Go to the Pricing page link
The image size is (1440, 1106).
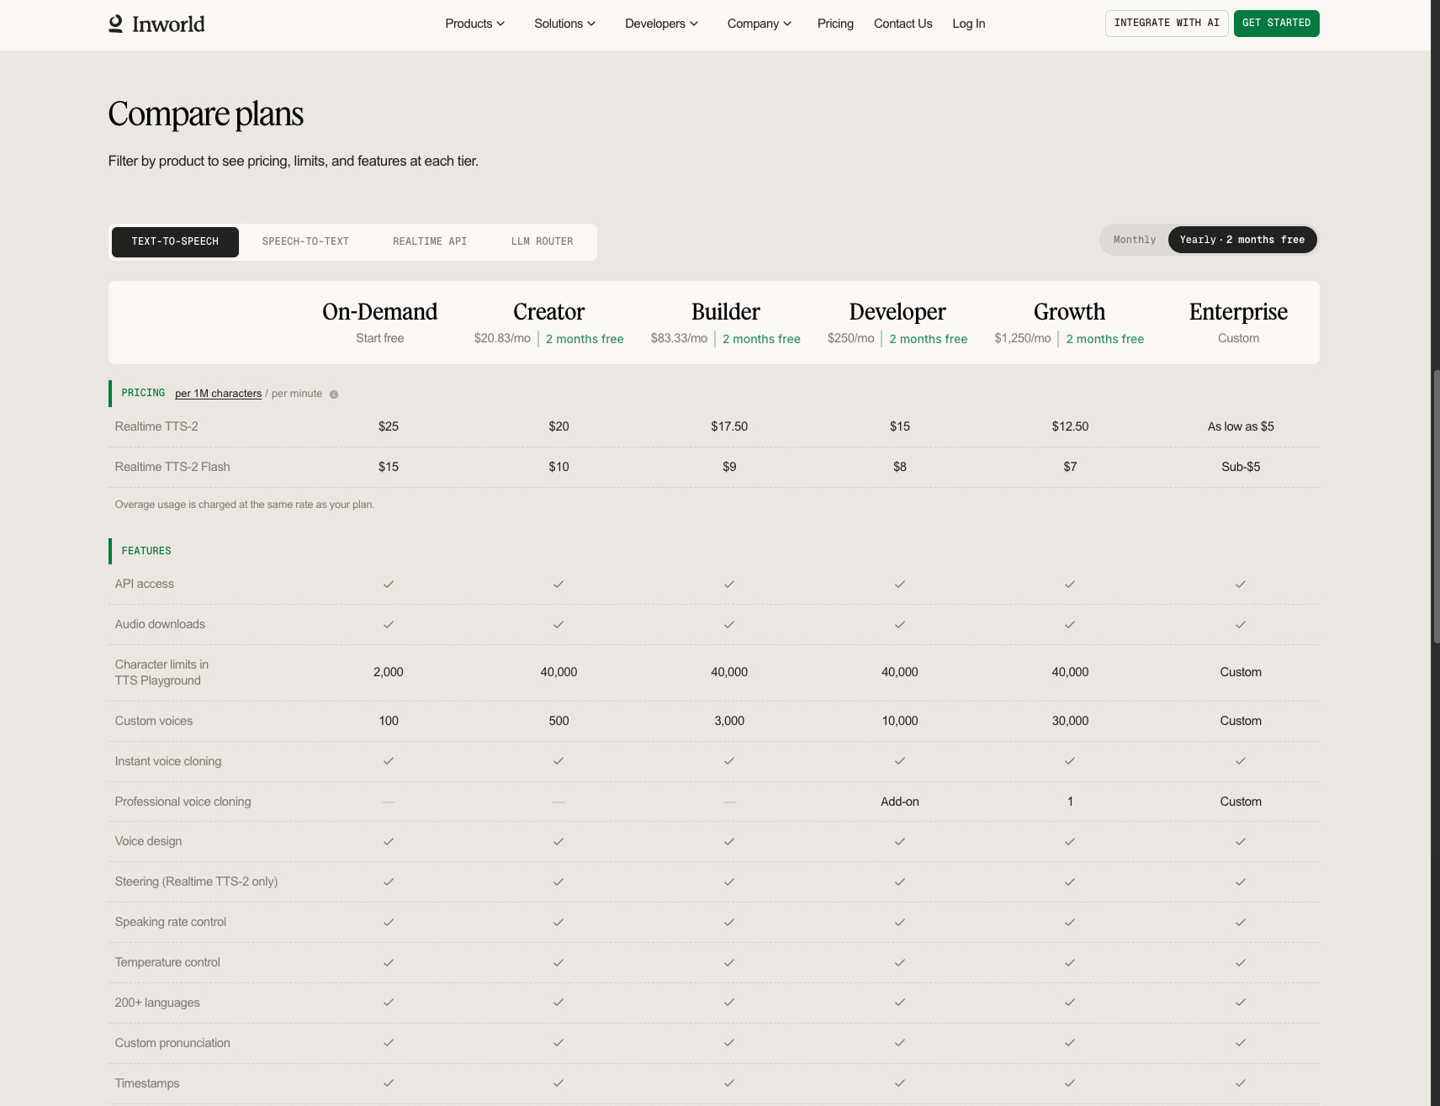[x=835, y=24]
